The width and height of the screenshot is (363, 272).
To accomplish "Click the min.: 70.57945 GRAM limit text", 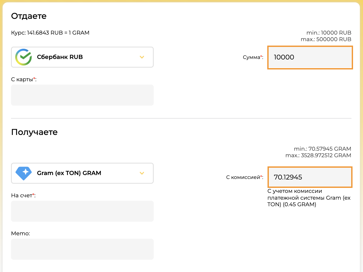I will pyautogui.click(x=323, y=149).
